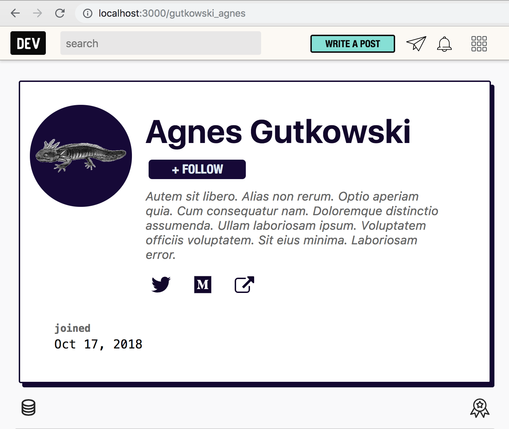Open the grid navigation menu icon
The image size is (509, 429).
click(479, 44)
